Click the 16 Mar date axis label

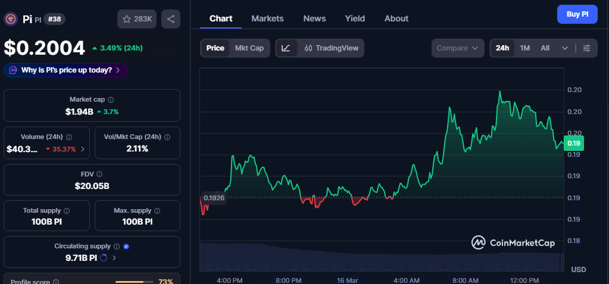pyautogui.click(x=348, y=280)
